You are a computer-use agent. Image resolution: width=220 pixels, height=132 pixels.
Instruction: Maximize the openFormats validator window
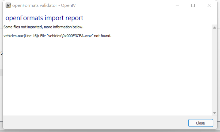pyautogui.click(x=193, y=5)
